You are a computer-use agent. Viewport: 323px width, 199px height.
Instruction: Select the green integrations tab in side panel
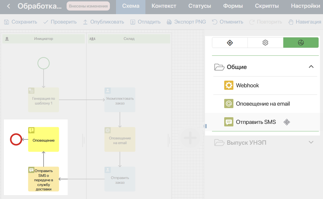[x=301, y=43]
